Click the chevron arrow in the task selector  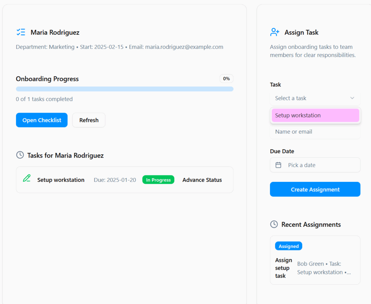[x=352, y=98]
